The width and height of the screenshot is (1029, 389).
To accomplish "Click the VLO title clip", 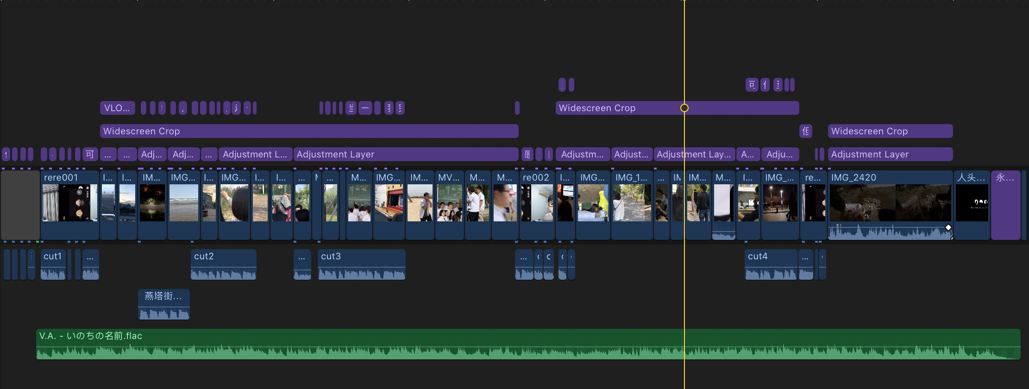I will (117, 108).
